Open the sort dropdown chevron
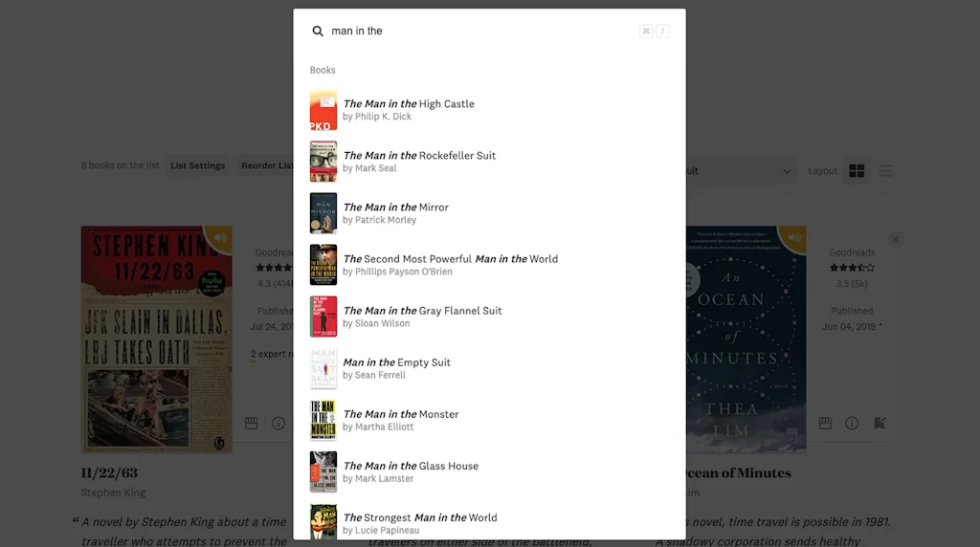 787,171
